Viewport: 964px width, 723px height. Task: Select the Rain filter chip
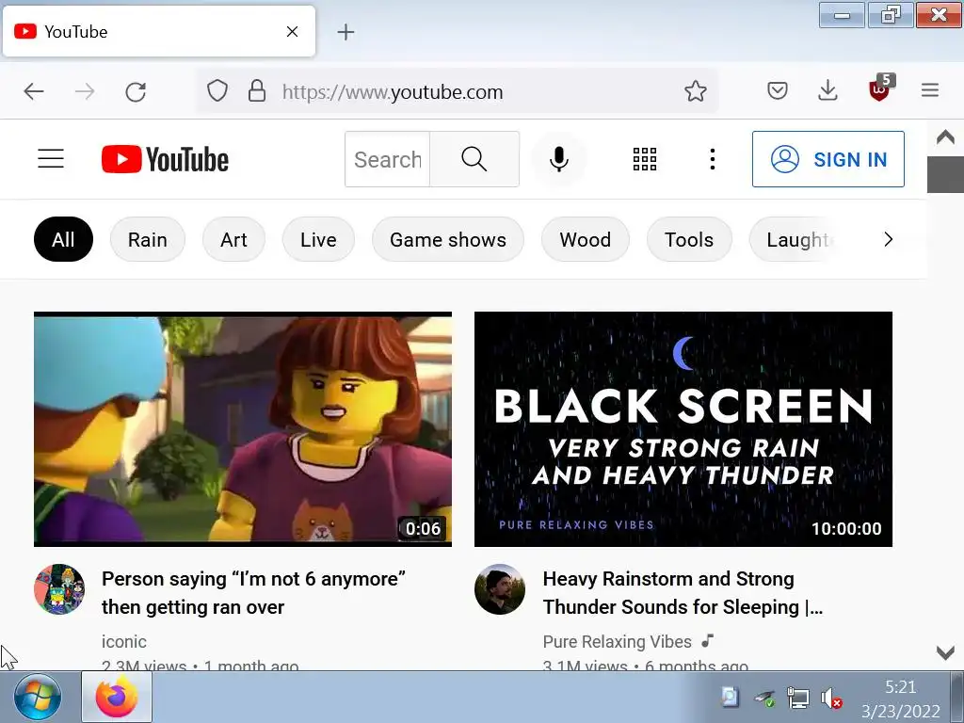coord(148,239)
